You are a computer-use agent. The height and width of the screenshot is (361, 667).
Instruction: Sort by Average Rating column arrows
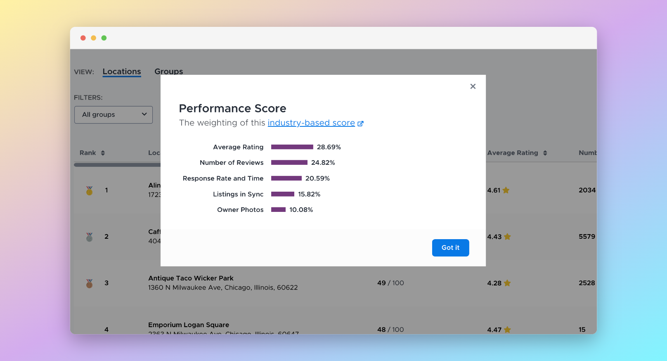(545, 153)
